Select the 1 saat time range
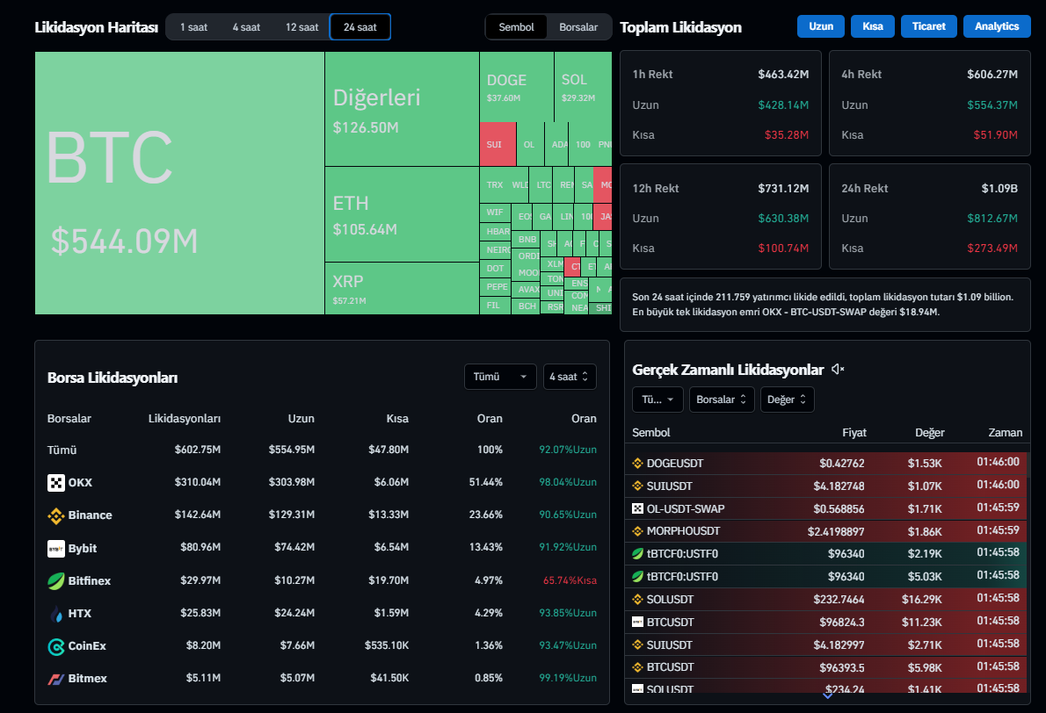 click(x=193, y=27)
